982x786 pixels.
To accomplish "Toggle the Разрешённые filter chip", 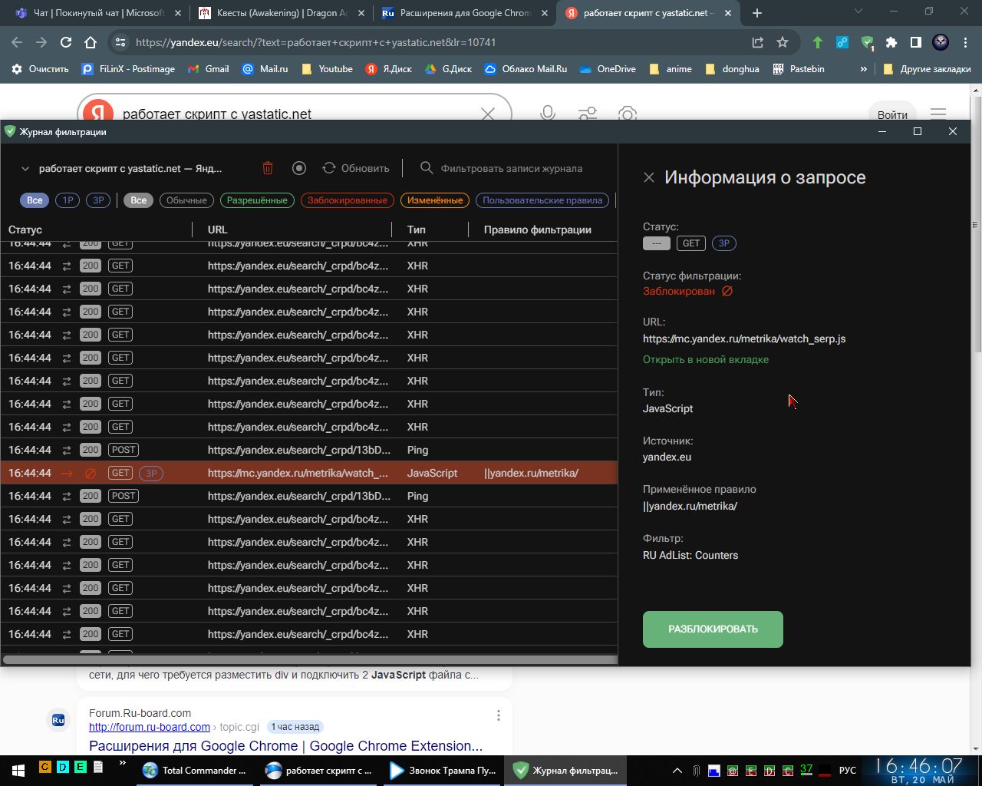I will click(x=257, y=200).
